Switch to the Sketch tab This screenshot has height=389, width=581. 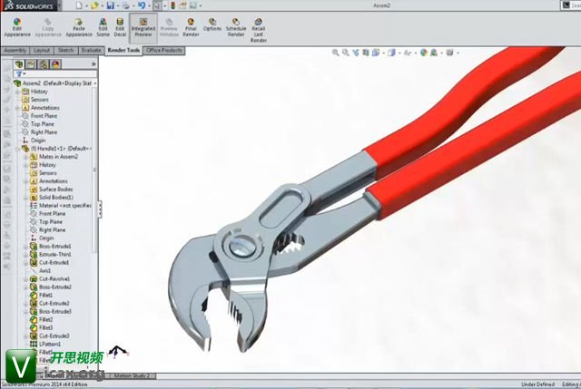coord(65,51)
